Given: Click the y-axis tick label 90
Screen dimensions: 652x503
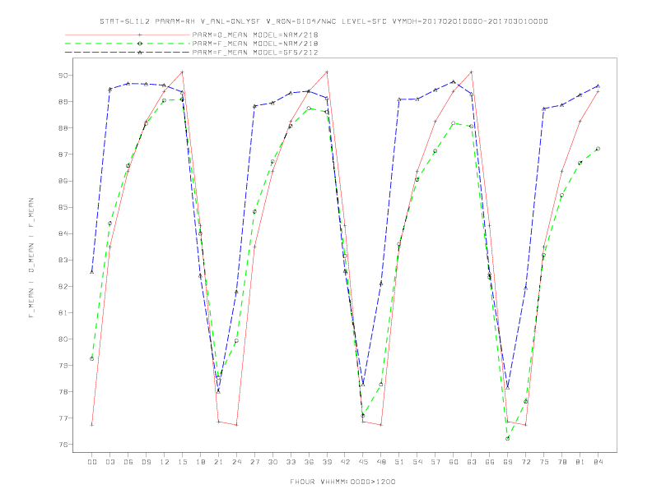Looking at the screenshot, I should coord(63,76).
